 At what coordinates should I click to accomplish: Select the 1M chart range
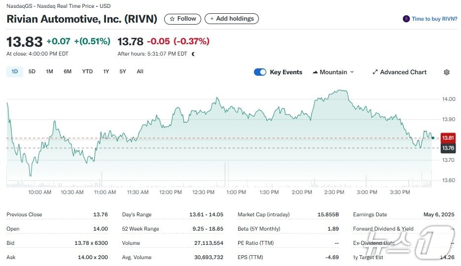click(x=49, y=72)
